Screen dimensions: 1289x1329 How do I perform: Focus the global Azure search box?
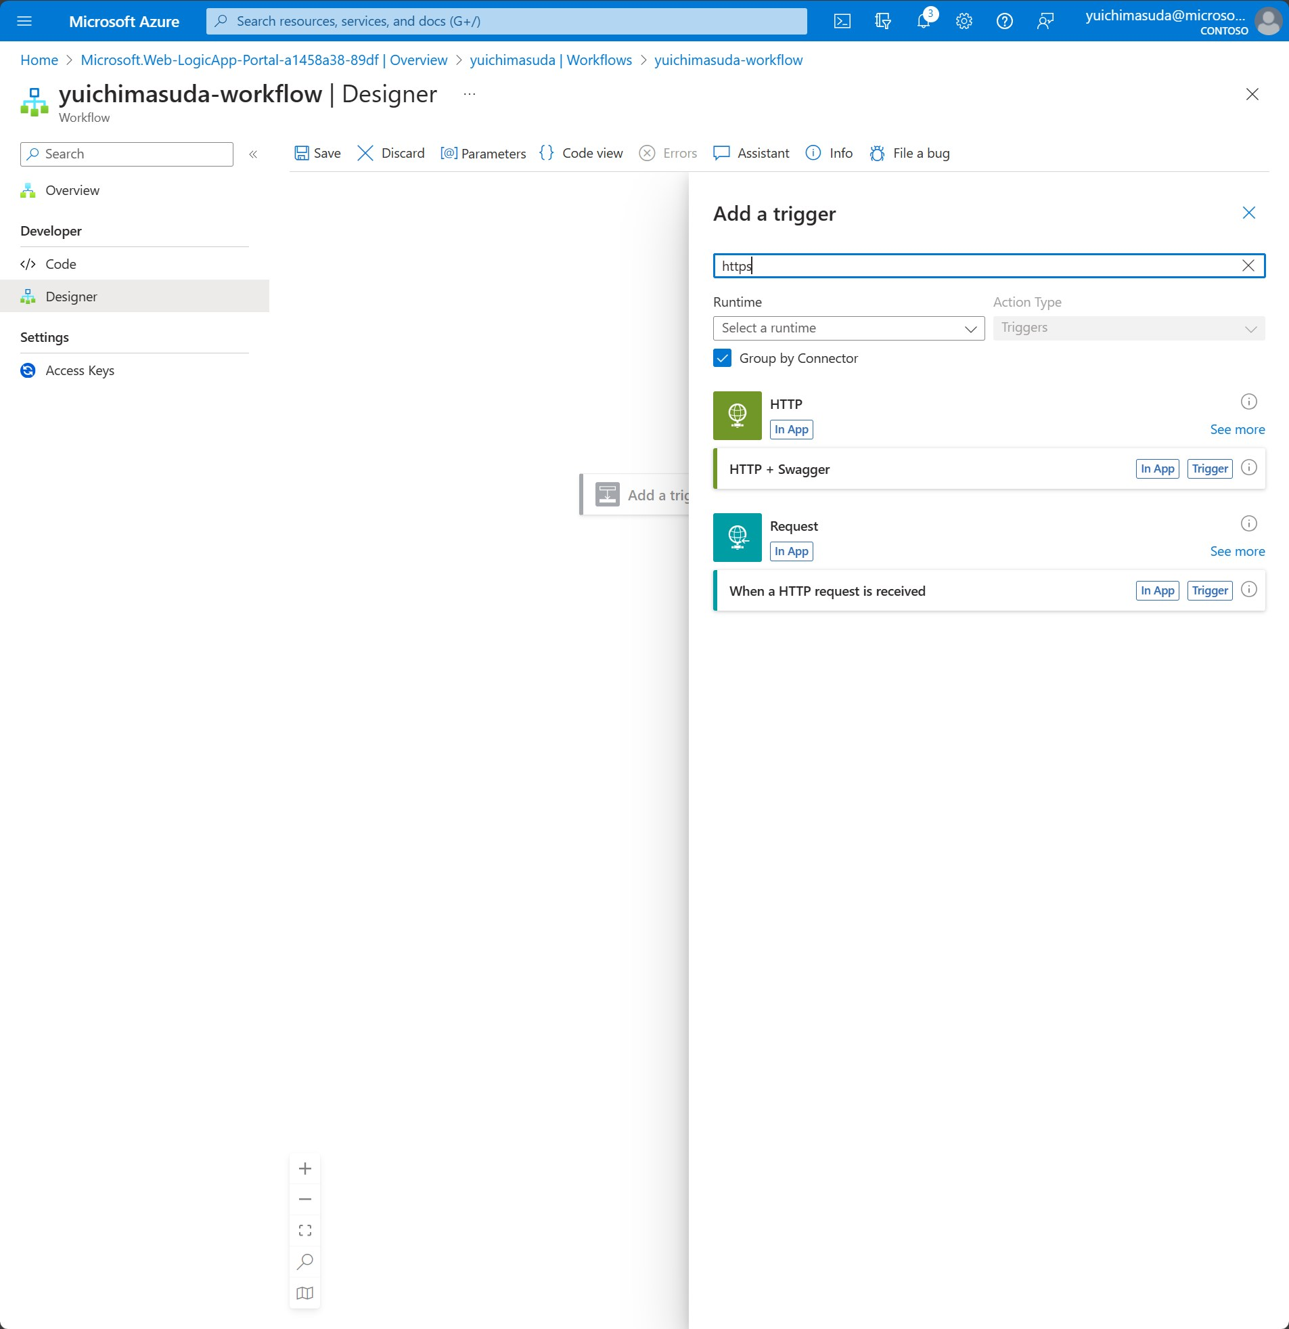point(506,21)
